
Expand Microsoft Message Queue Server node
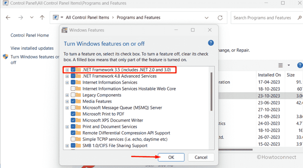(67, 108)
